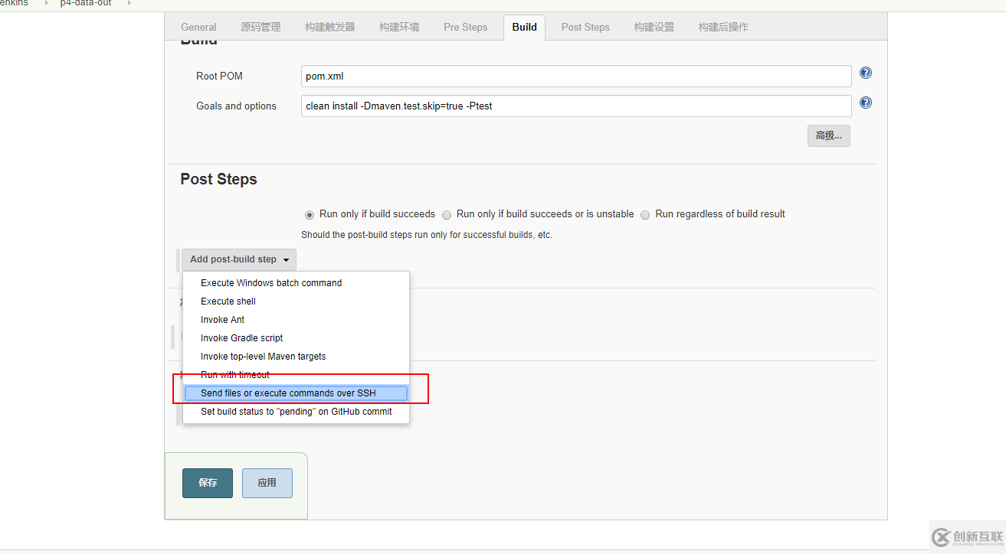
Task: Click the 'Post Steps' section heading
Action: pyautogui.click(x=219, y=179)
